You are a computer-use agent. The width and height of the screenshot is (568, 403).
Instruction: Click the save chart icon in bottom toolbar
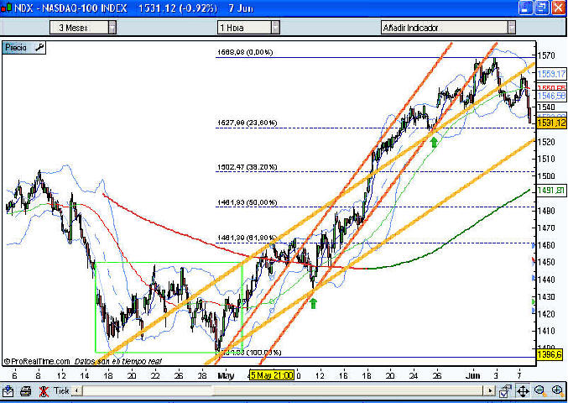(8, 391)
